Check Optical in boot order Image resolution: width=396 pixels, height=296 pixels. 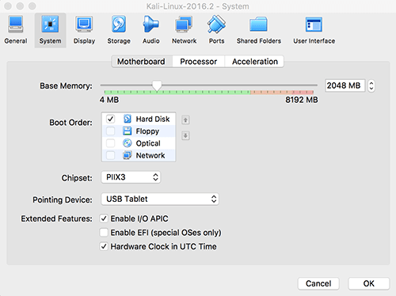click(x=110, y=143)
